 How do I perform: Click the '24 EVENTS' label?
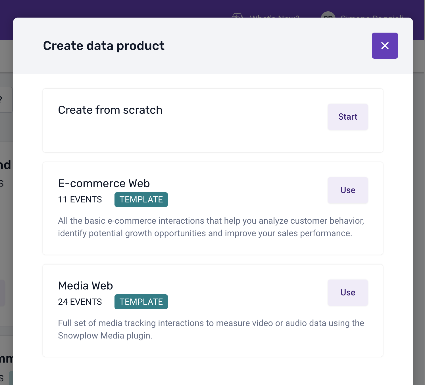pos(80,302)
